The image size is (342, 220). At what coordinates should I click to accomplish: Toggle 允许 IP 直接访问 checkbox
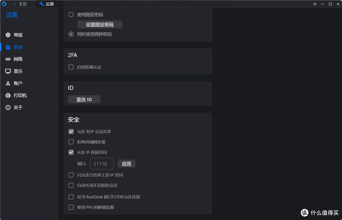(x=71, y=152)
